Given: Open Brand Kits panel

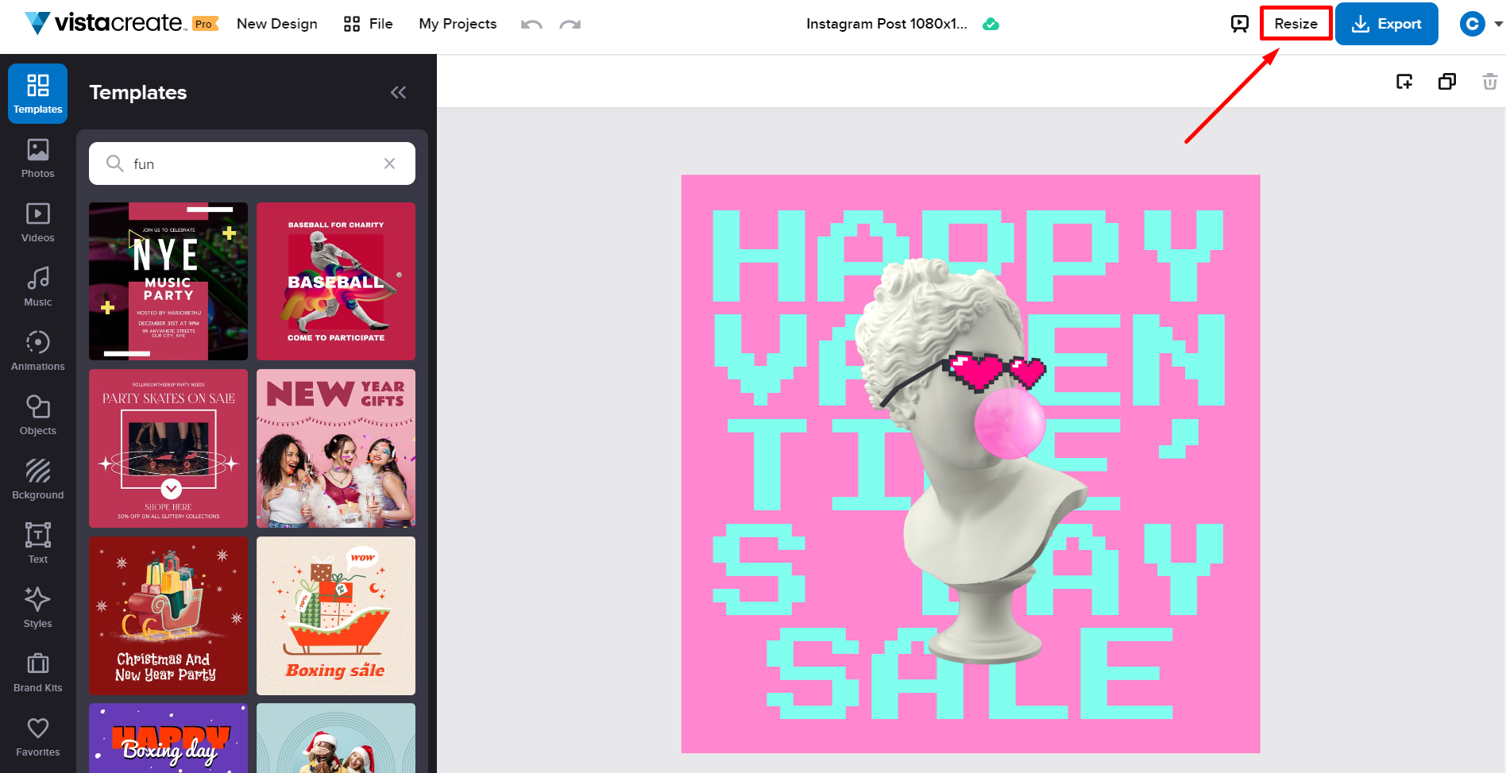Looking at the screenshot, I should (x=37, y=672).
